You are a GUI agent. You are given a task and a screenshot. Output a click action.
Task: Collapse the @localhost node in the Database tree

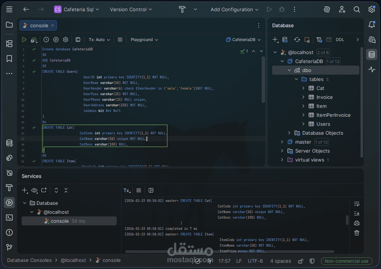[275, 52]
